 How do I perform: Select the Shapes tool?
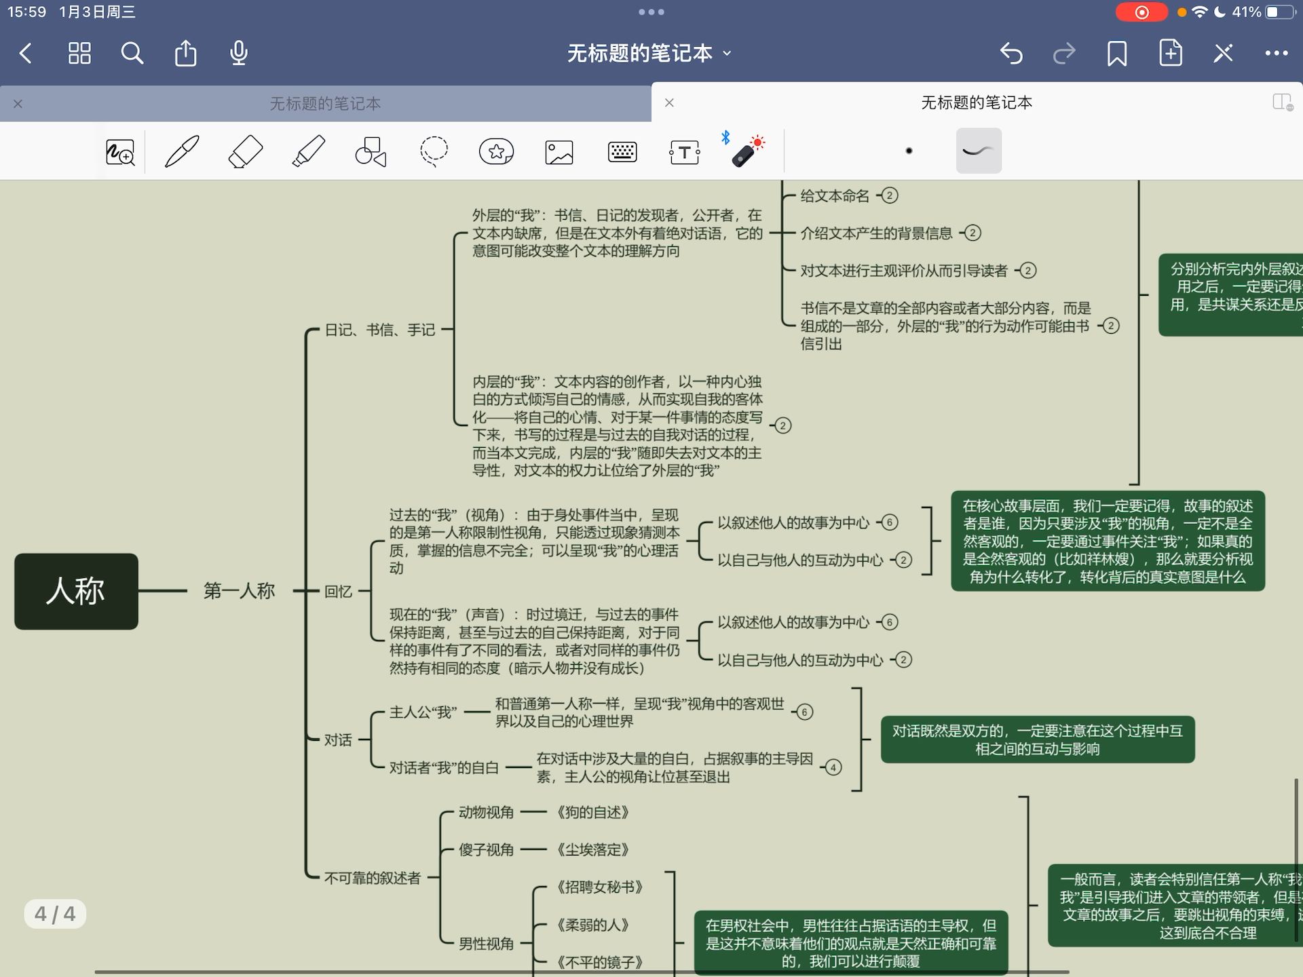(371, 151)
